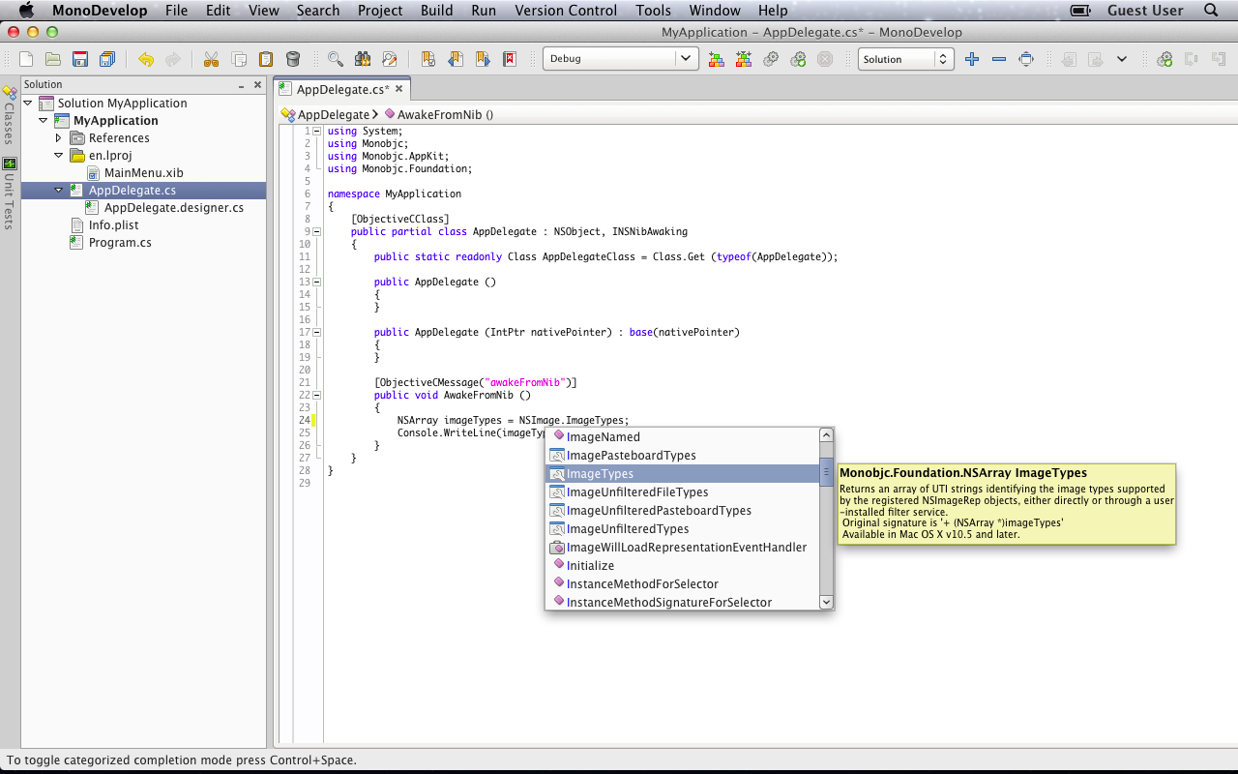Open MainMenu.xib in solution tree

(x=143, y=173)
